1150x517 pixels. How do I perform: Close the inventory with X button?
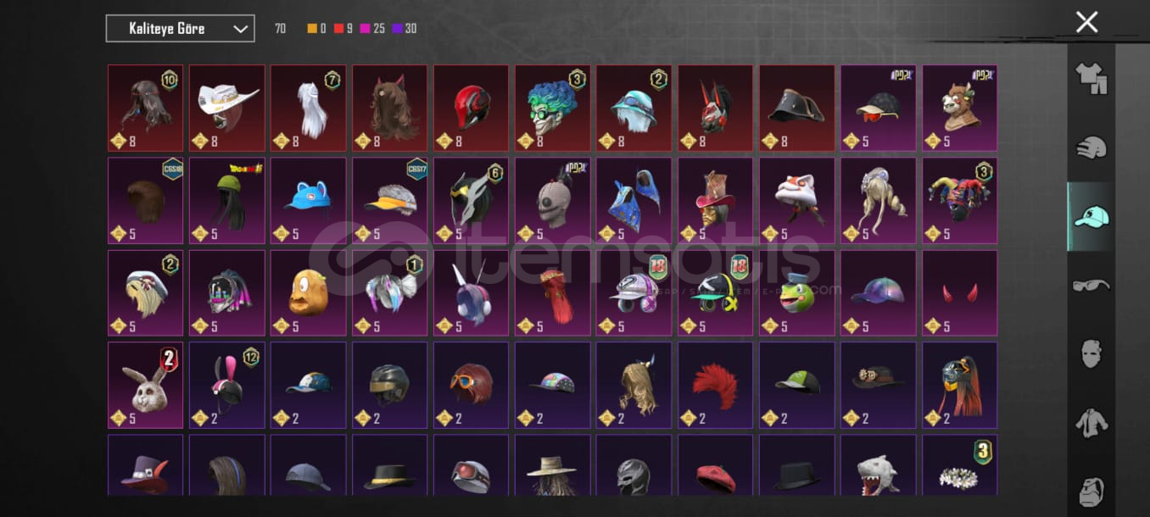(1086, 22)
